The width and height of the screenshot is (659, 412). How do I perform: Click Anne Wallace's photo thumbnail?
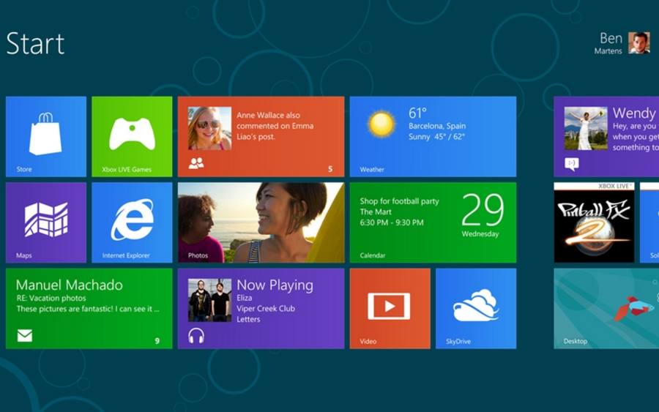(209, 129)
